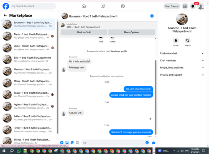Click the chat messages scrollbar
Viewport: 209px width, 154px height.
coord(155,97)
